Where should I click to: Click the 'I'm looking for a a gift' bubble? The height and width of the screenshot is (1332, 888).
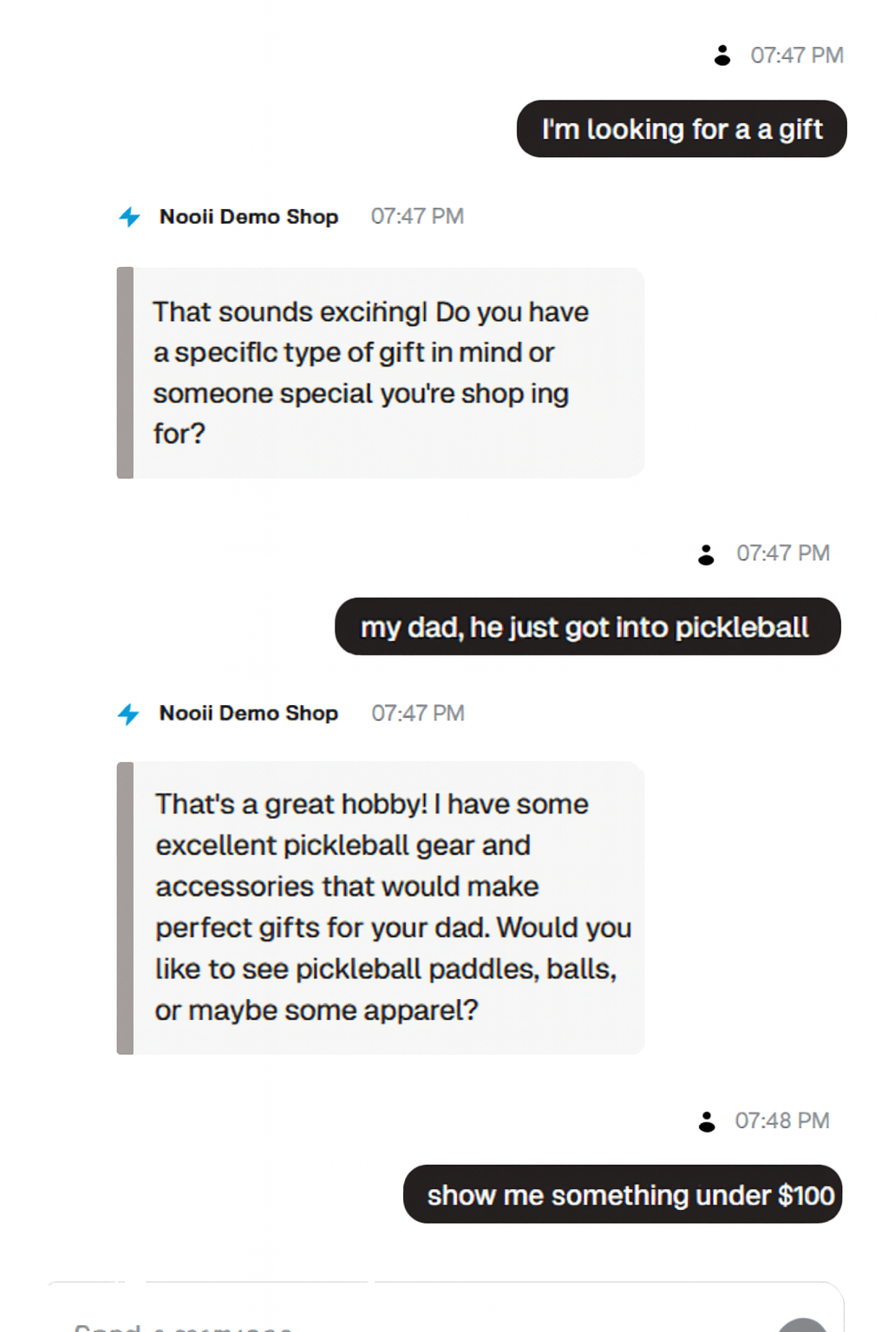pyautogui.click(x=682, y=129)
